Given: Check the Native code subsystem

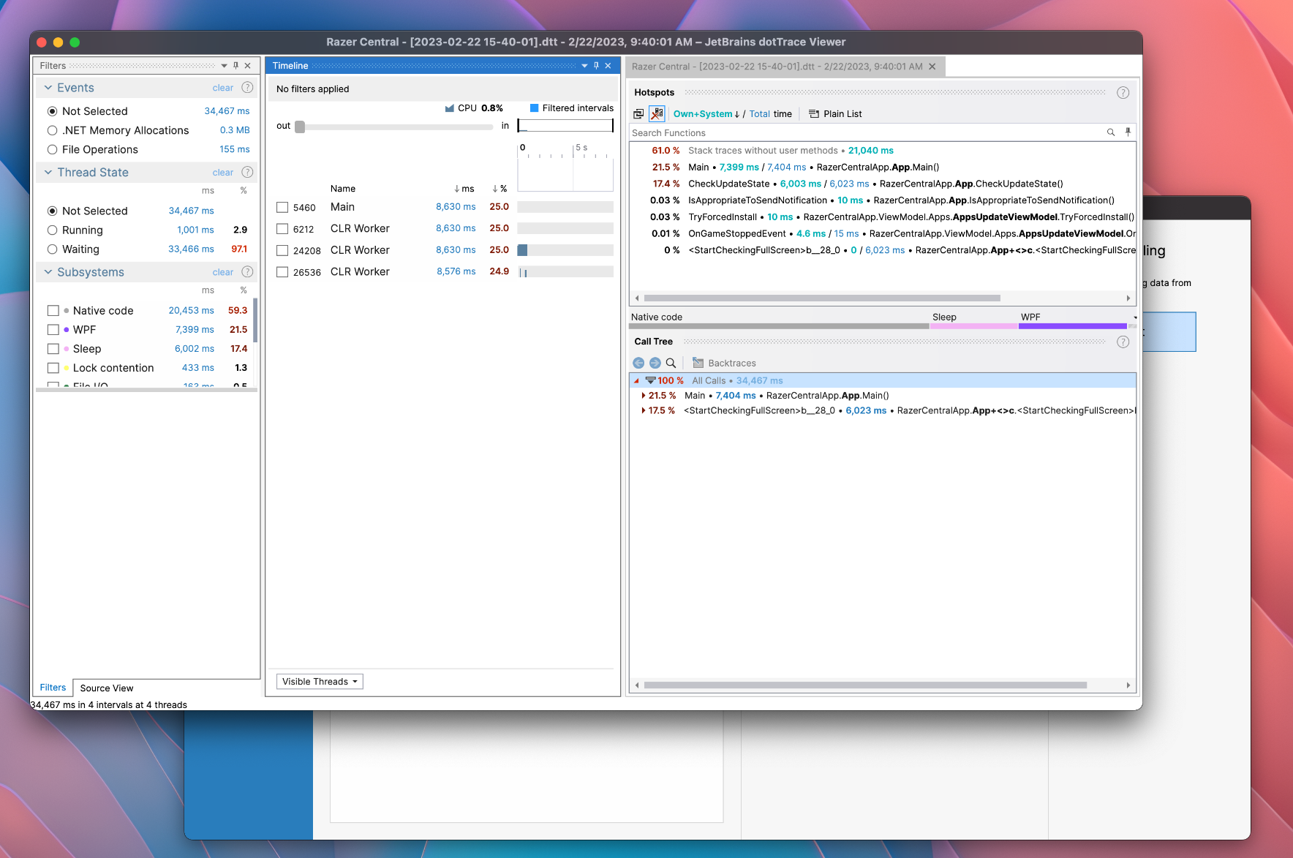Looking at the screenshot, I should tap(53, 311).
